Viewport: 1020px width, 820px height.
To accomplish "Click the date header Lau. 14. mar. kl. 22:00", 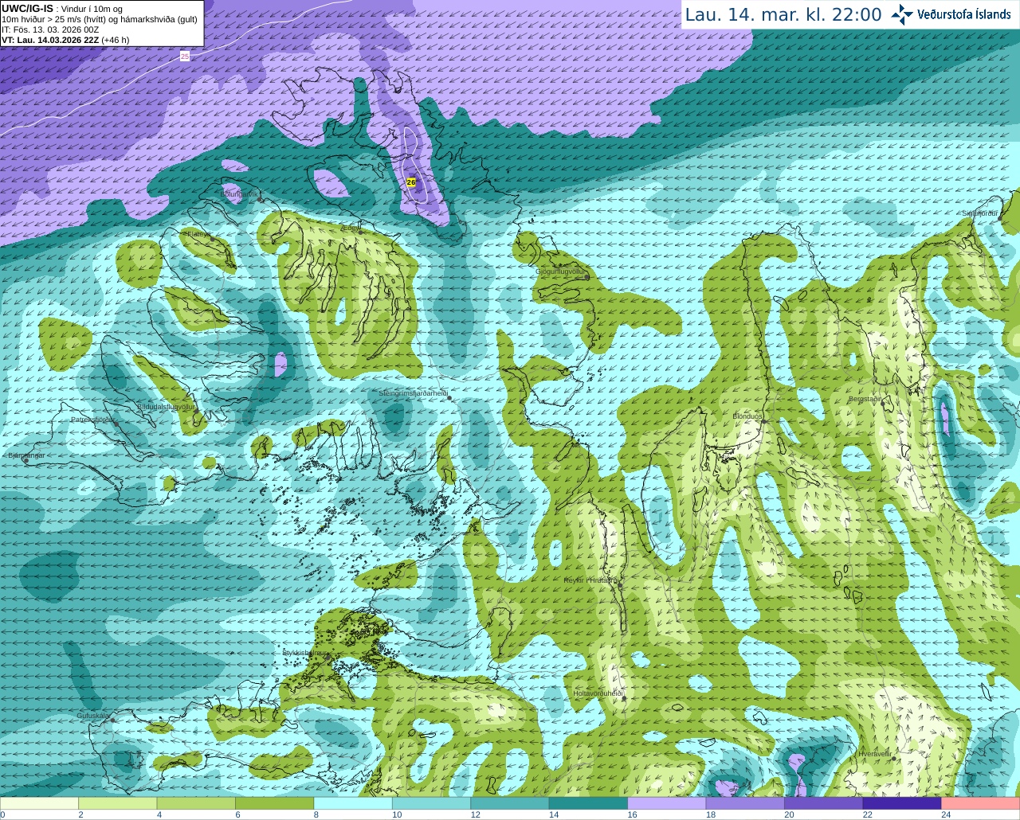I will pyautogui.click(x=783, y=14).
